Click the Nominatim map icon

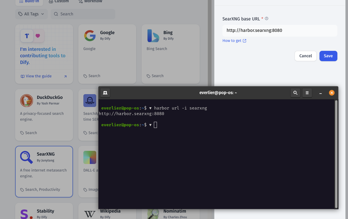[x=153, y=214]
